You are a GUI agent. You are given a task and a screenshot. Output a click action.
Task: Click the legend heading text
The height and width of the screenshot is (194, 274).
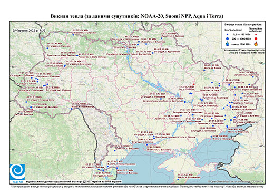tap(243, 24)
